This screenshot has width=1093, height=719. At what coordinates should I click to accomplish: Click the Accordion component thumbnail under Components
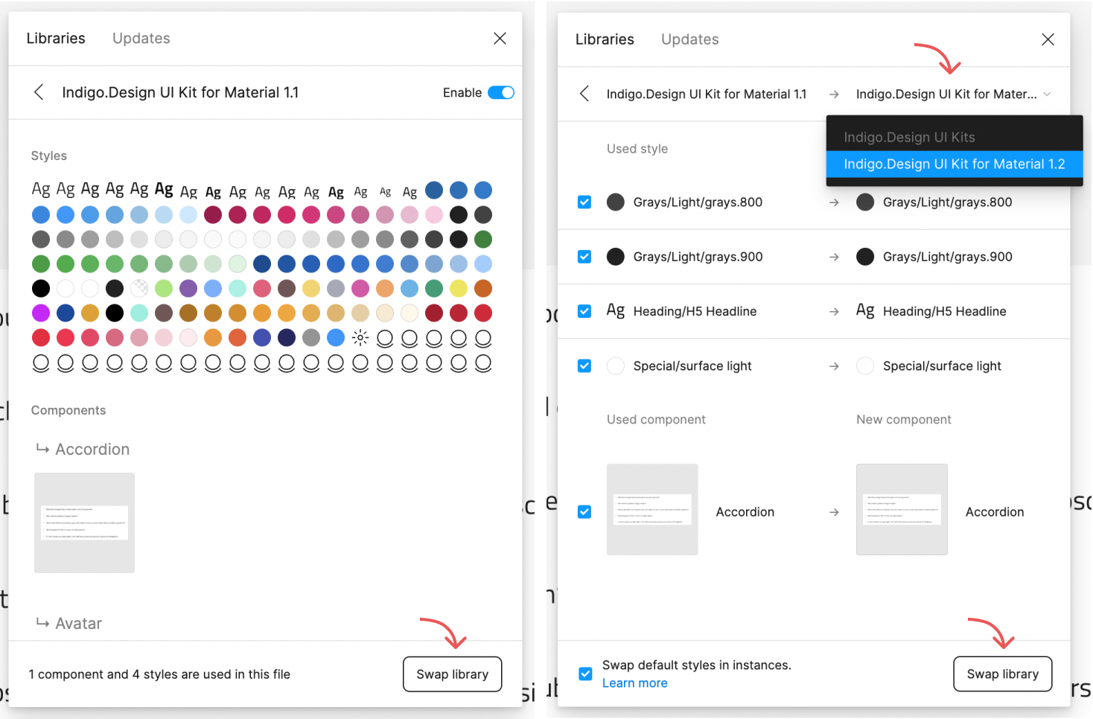point(84,523)
